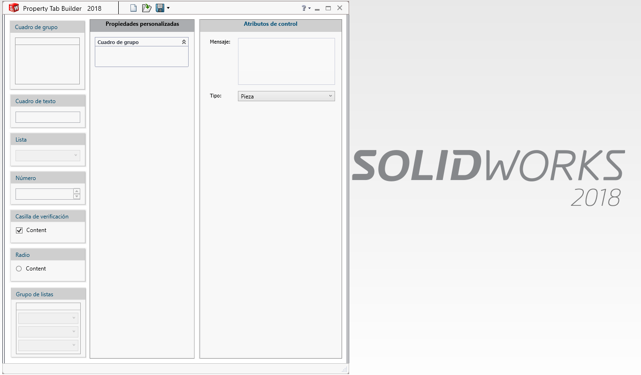
Task: Open an existing template via Open icon
Action: pyautogui.click(x=146, y=8)
